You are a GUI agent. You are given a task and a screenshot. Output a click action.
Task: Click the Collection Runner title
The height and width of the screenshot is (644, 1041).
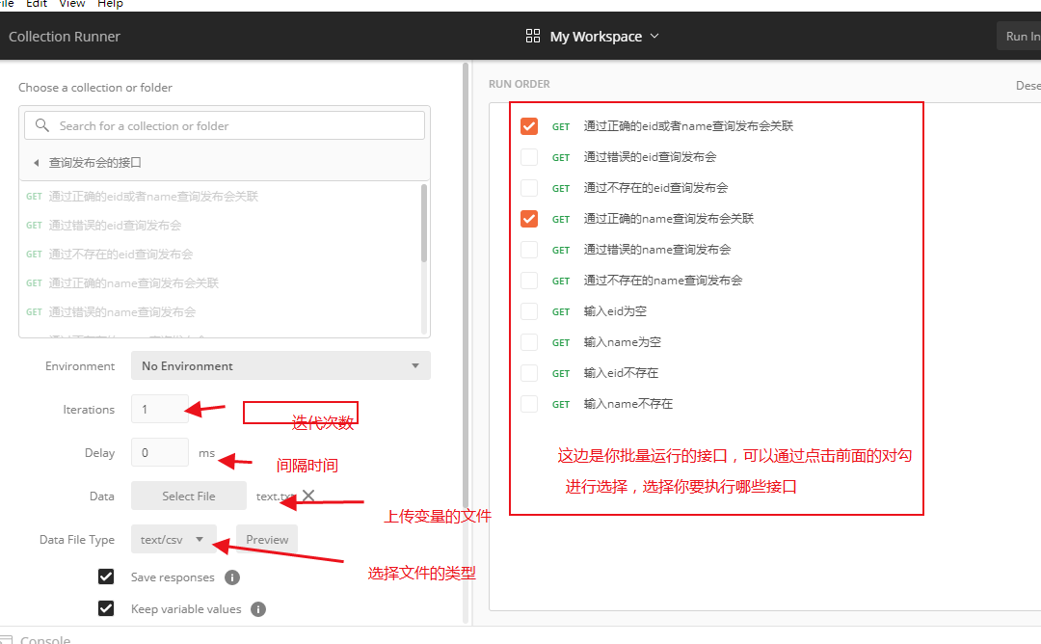65,37
